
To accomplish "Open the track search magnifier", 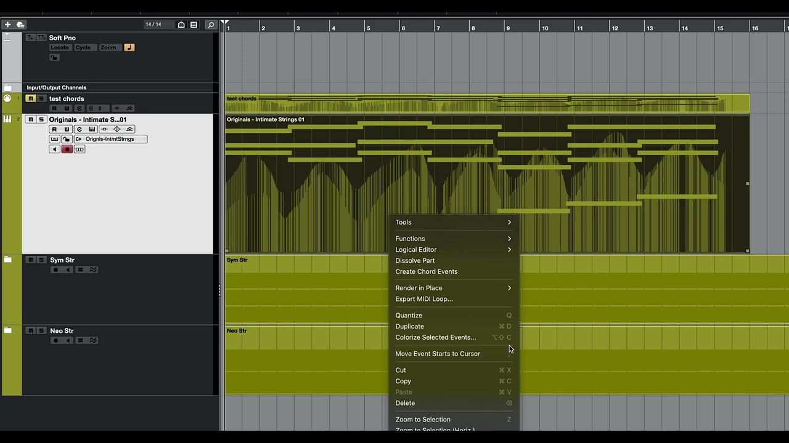I will point(211,25).
